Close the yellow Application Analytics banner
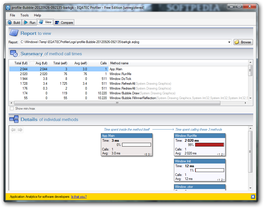The image size is (264, 208). point(253,197)
